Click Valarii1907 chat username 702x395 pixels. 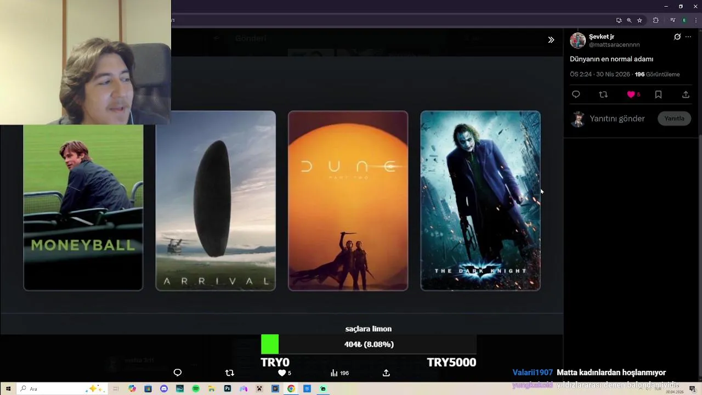pos(533,373)
